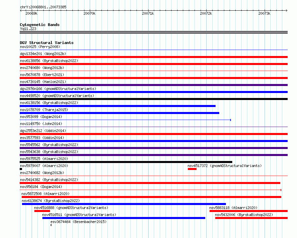Click the 20072k ruler position

click(x=206, y=13)
